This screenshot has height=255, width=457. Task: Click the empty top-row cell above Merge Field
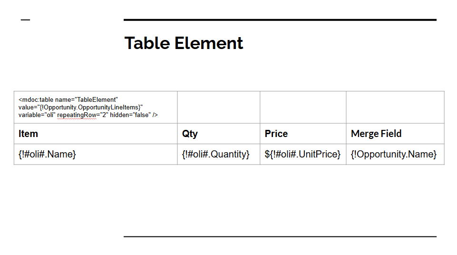(395, 107)
